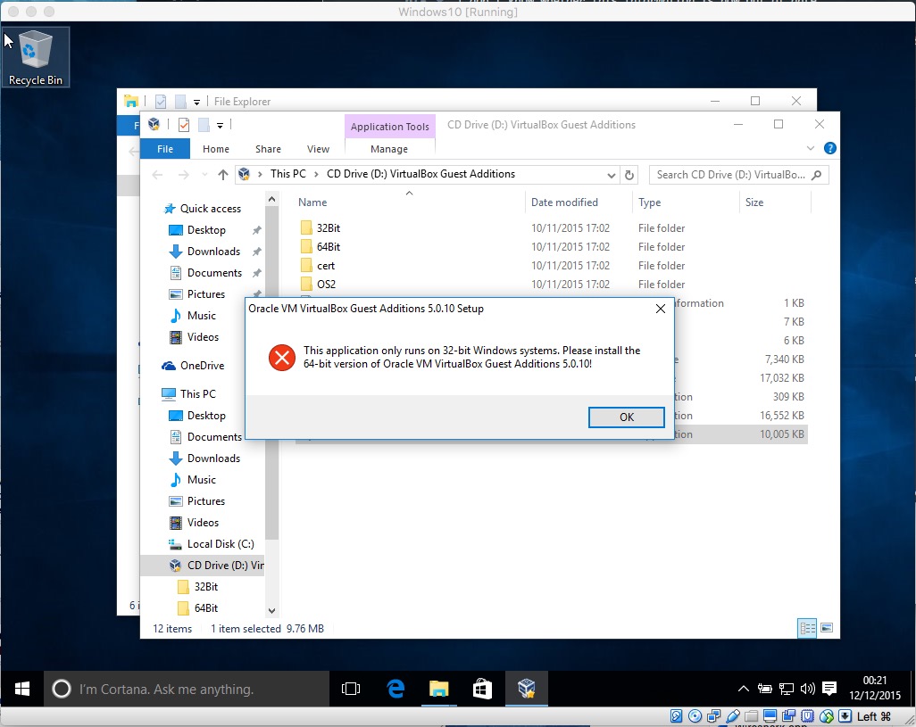
Task: Click the Properties quick access toolbar icon
Action: click(183, 124)
